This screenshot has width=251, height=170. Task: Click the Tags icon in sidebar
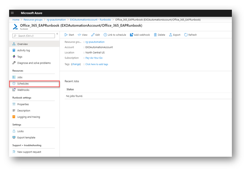(14, 56)
